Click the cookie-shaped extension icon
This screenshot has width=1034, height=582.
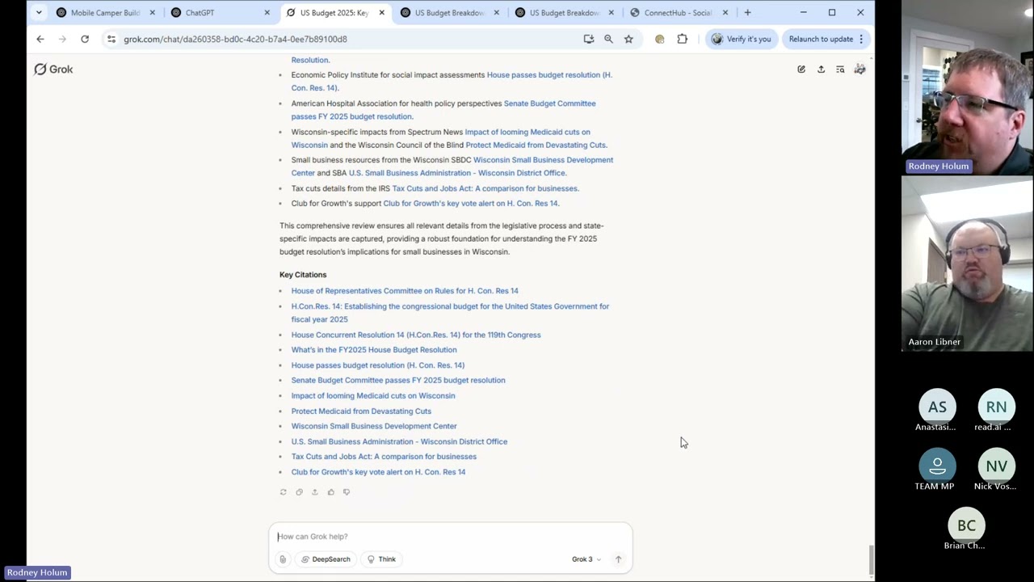(660, 39)
